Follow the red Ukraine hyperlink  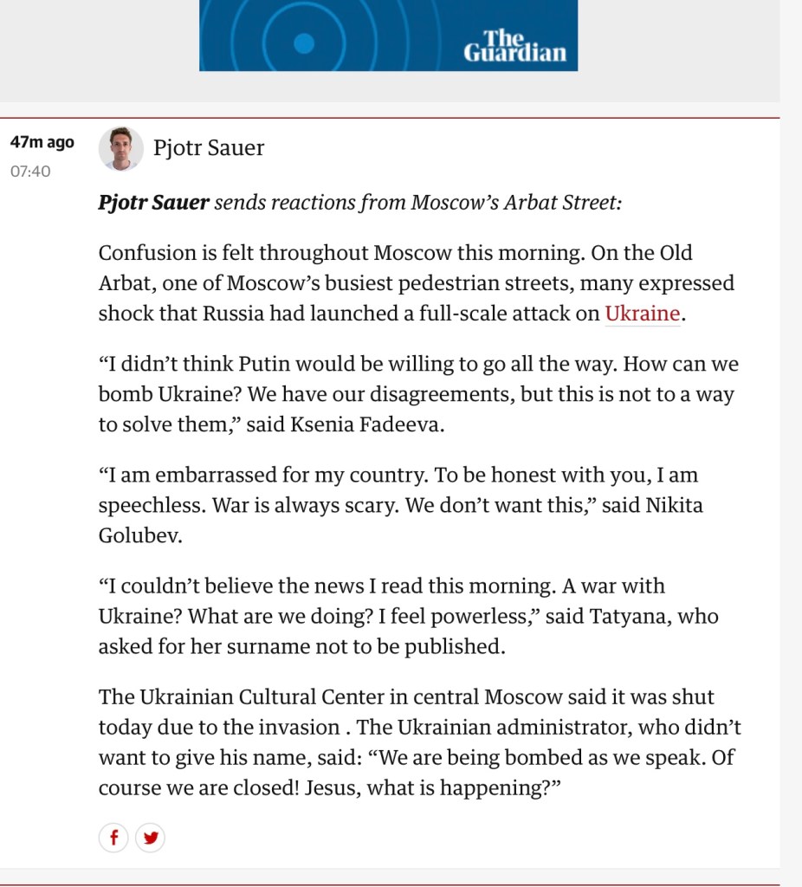point(642,314)
